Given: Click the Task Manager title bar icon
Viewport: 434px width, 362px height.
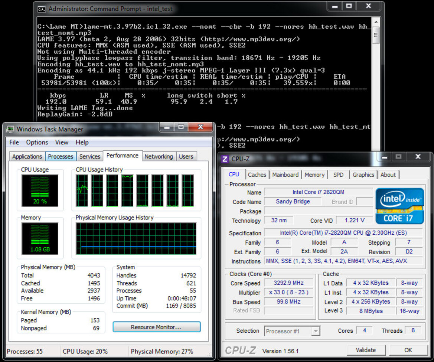Looking at the screenshot, I should (x=10, y=129).
